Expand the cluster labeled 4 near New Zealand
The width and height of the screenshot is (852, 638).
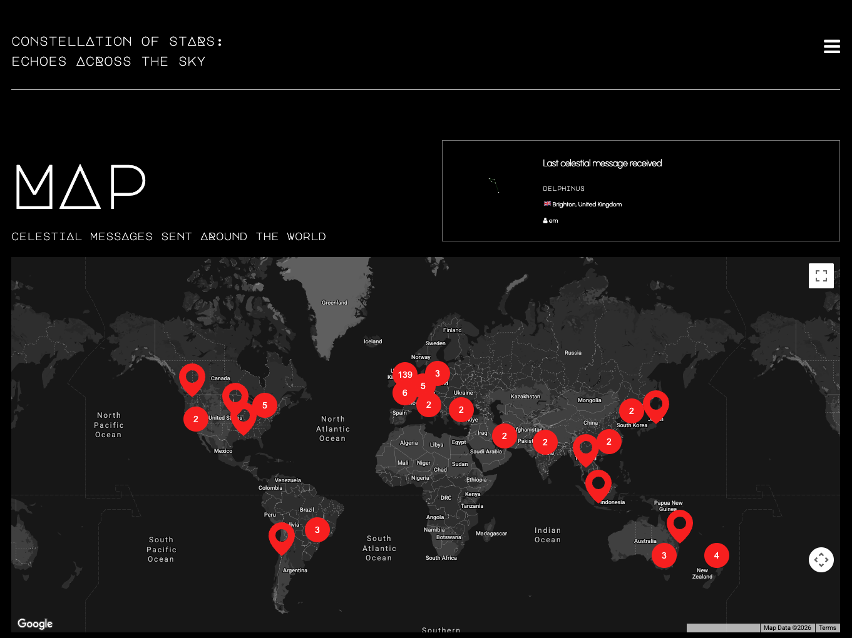click(716, 555)
